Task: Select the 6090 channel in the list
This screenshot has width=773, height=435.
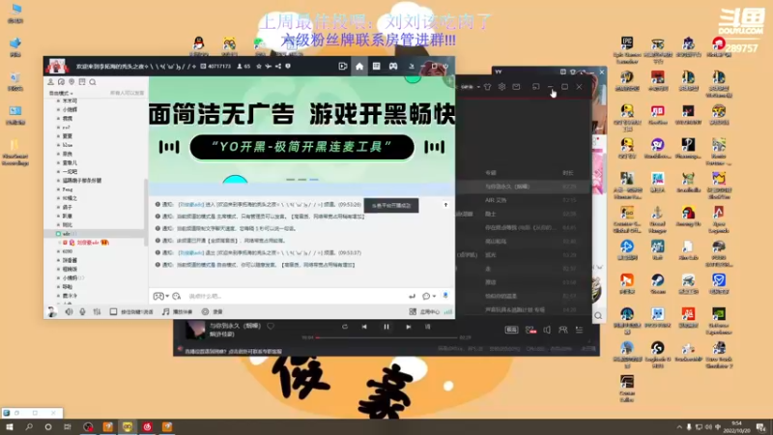Action: coord(68,251)
